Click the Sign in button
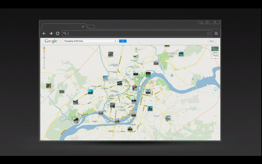This screenshot has height=164, width=262. (x=212, y=41)
